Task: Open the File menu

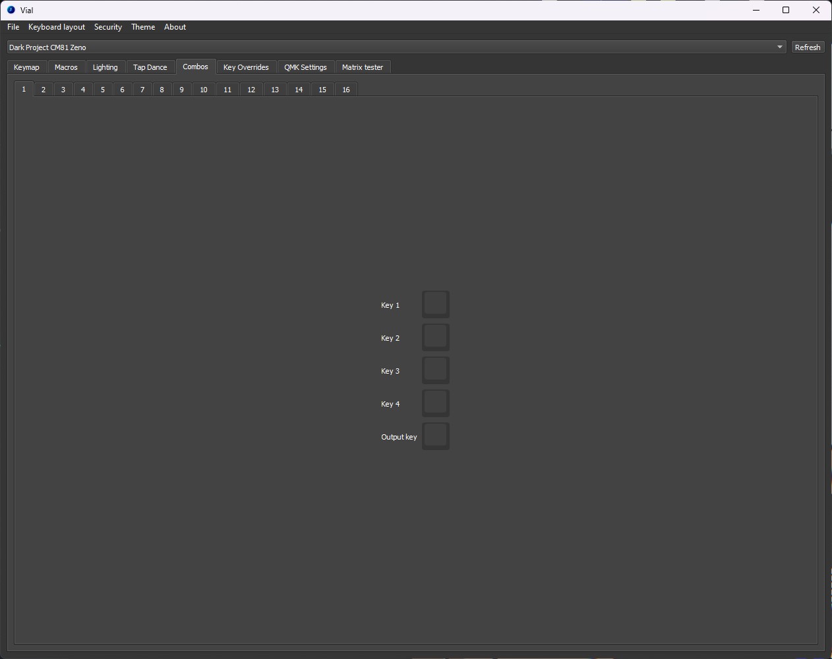Action: (13, 27)
